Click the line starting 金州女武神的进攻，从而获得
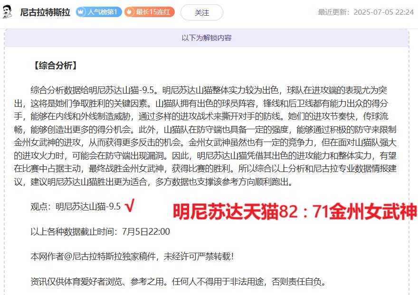Image resolution: width=418 pixels, height=295 pixels. [205, 143]
